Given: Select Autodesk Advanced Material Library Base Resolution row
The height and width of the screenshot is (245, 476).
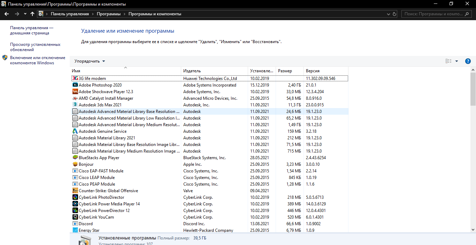Looking at the screenshot, I should pyautogui.click(x=210, y=112).
